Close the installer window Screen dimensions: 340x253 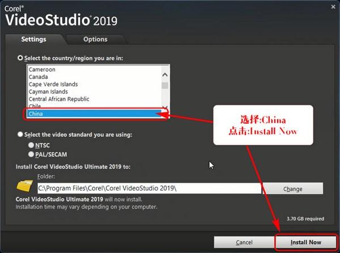pos(333,7)
